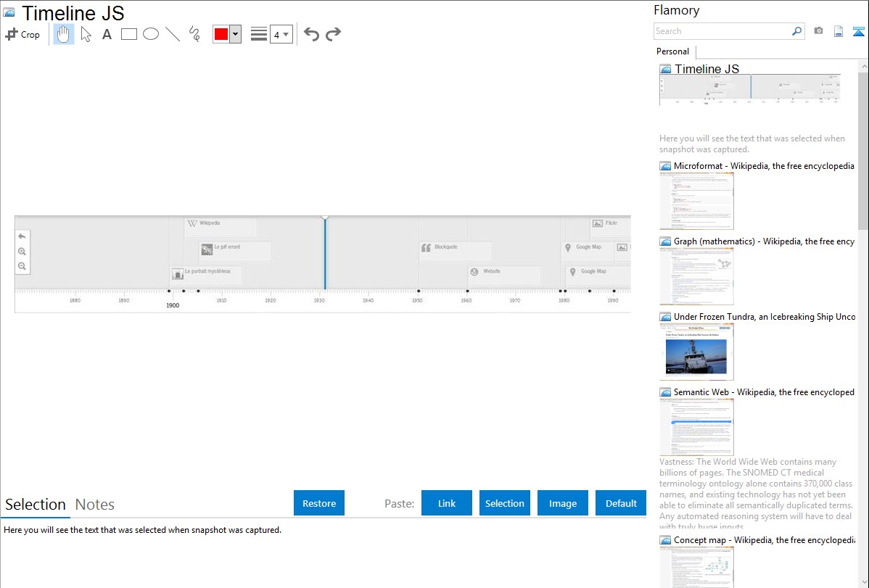Screen dimensions: 869x588
Task: Open the color picker dropdown arrow
Action: 236,34
